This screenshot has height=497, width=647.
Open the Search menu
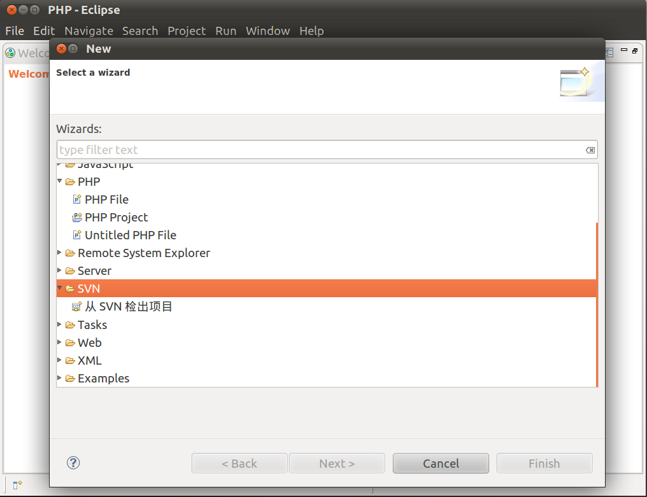pyautogui.click(x=140, y=31)
